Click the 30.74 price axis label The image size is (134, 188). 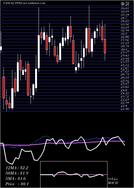coord(125,46)
